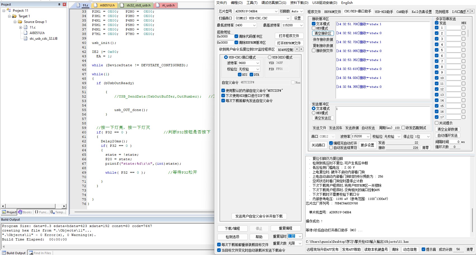Close the Project panel with red X
The height and width of the screenshot is (255, 476).
(x=64, y=4)
